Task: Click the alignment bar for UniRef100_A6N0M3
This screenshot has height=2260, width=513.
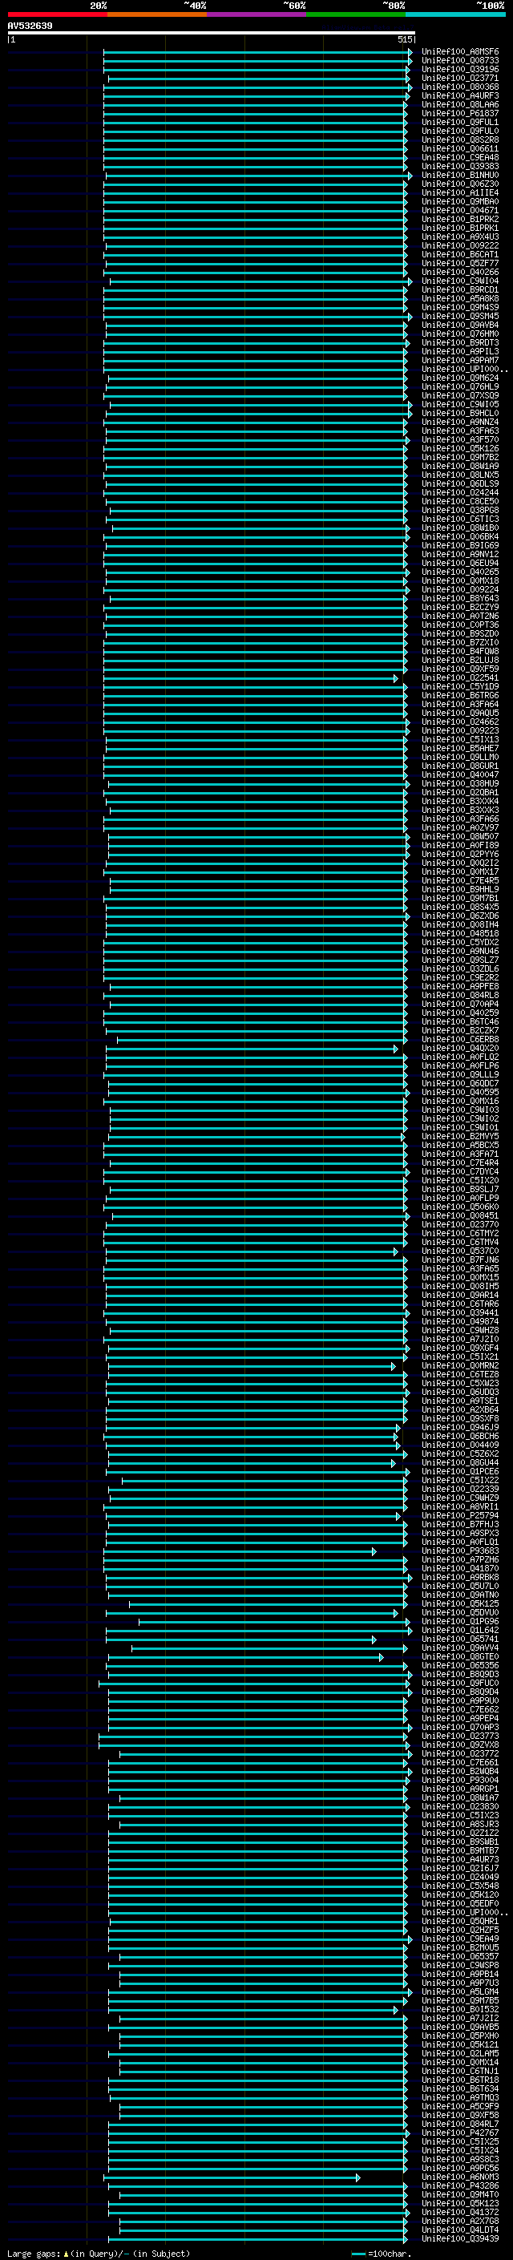Action: coord(232,2177)
